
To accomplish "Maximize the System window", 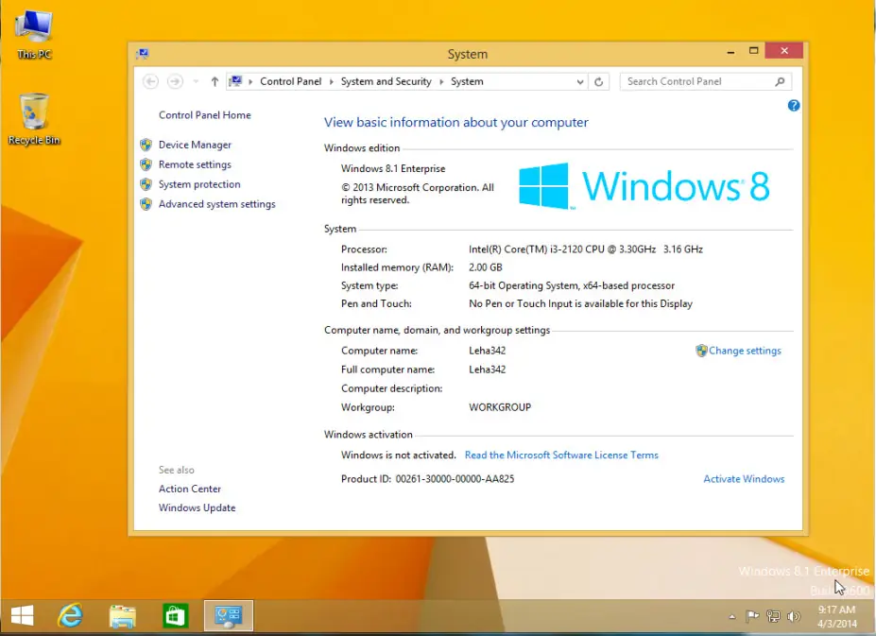I will point(754,51).
